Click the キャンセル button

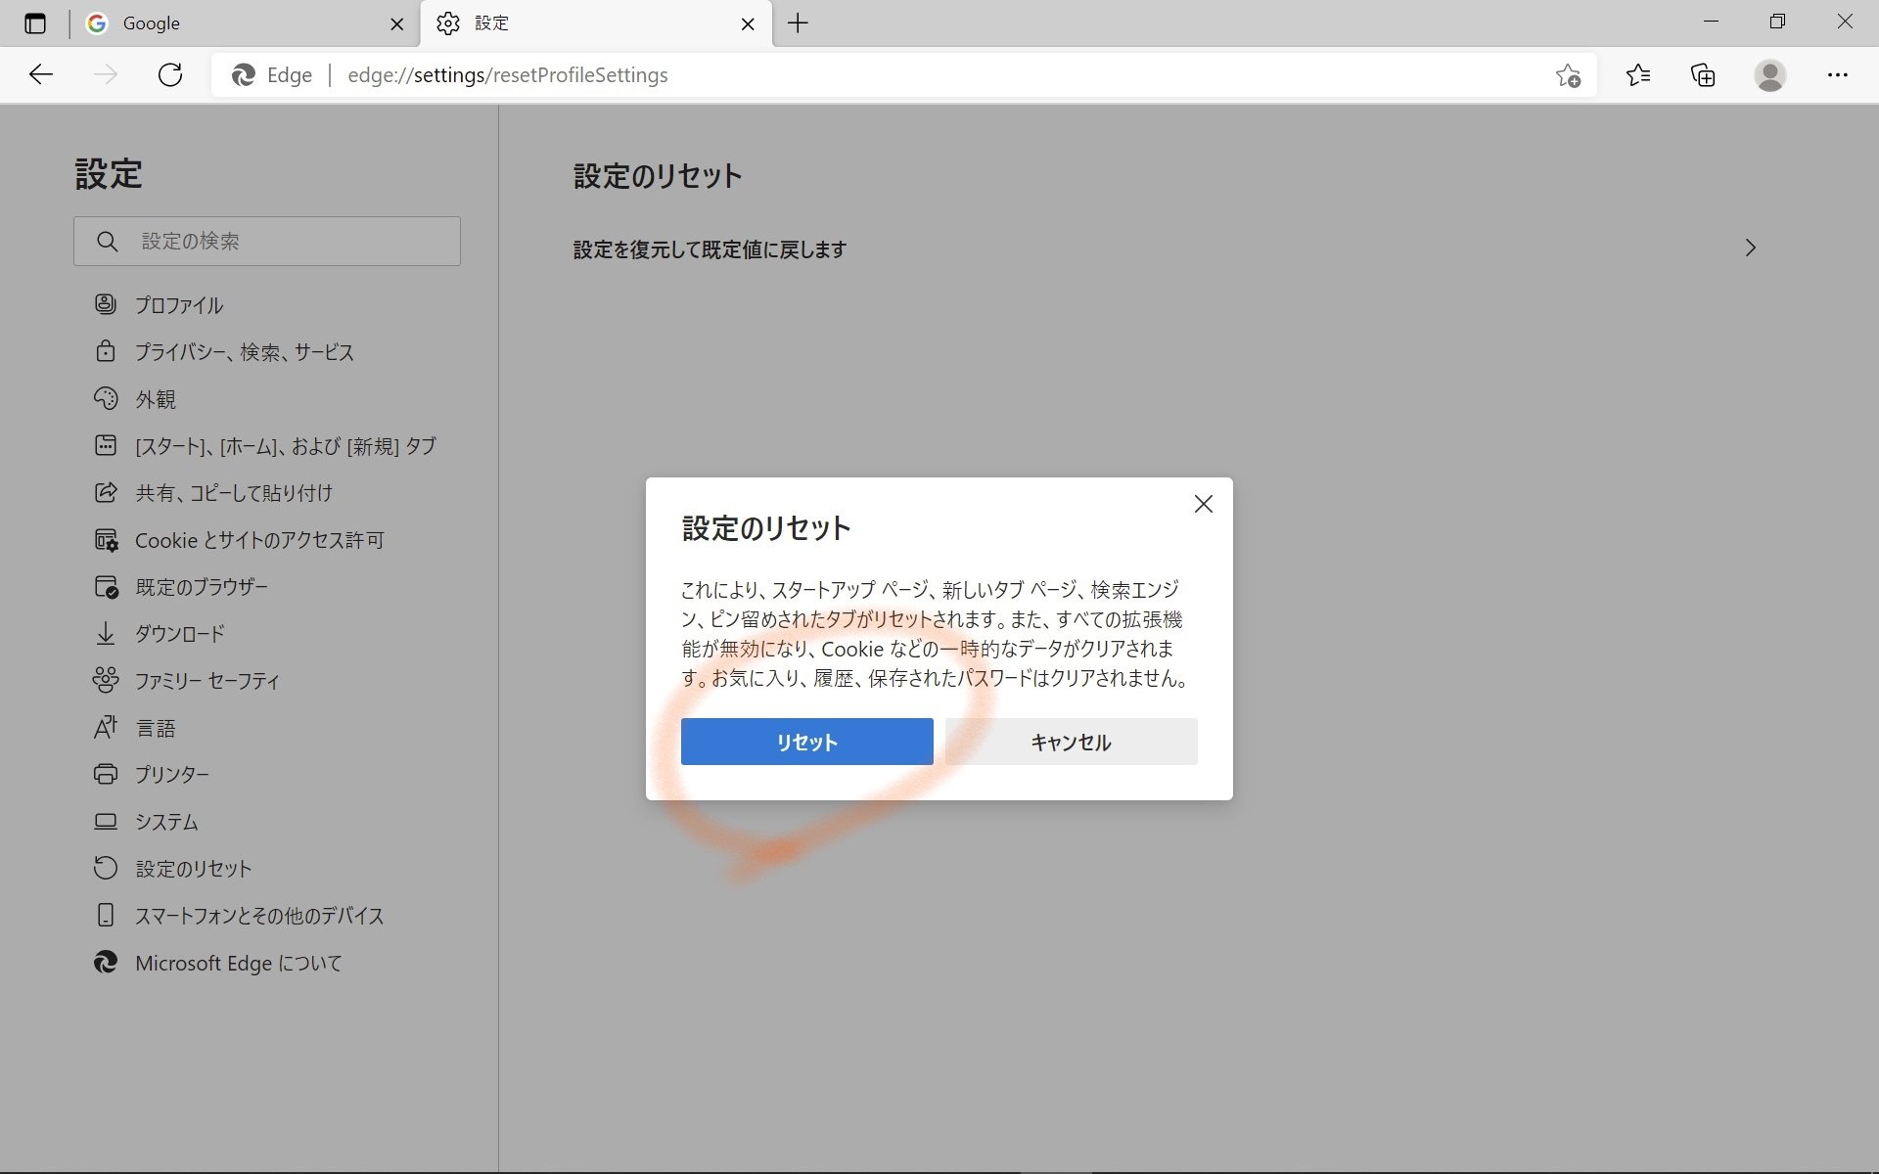point(1070,742)
